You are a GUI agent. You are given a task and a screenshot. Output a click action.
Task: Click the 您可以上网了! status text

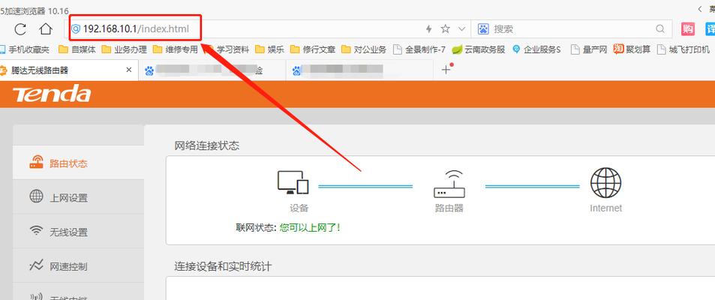[310, 227]
